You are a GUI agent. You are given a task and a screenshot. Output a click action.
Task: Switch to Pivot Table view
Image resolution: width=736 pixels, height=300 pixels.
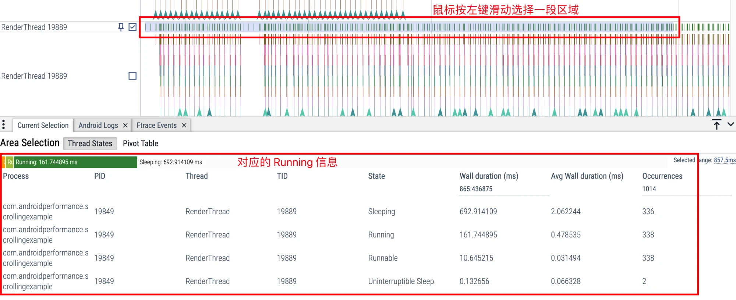pyautogui.click(x=140, y=144)
